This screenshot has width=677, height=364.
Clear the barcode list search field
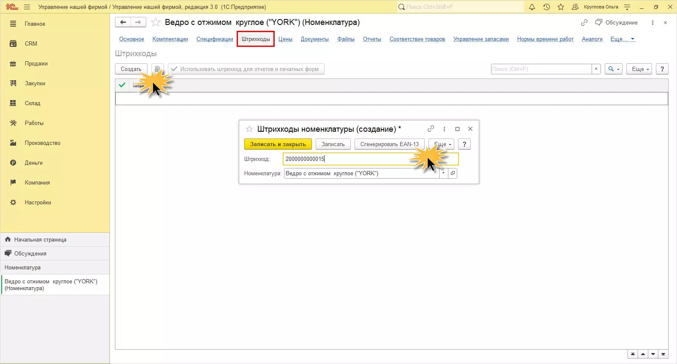click(x=596, y=69)
